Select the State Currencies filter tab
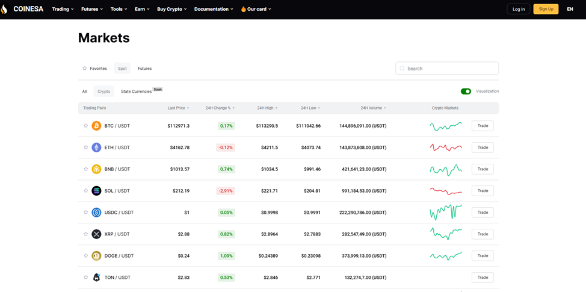Screen dimensions: 586x292 [x=137, y=92]
